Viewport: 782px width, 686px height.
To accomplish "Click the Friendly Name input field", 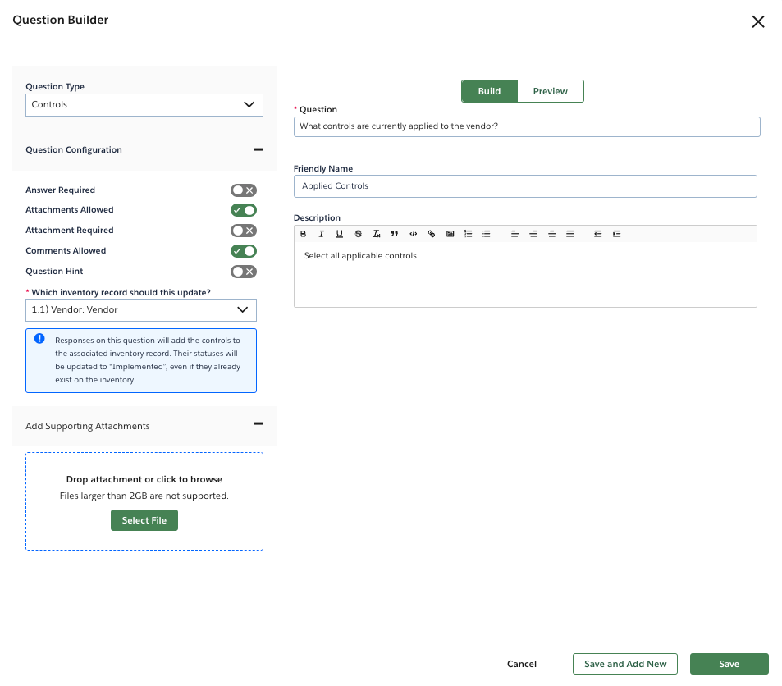I will pos(524,186).
